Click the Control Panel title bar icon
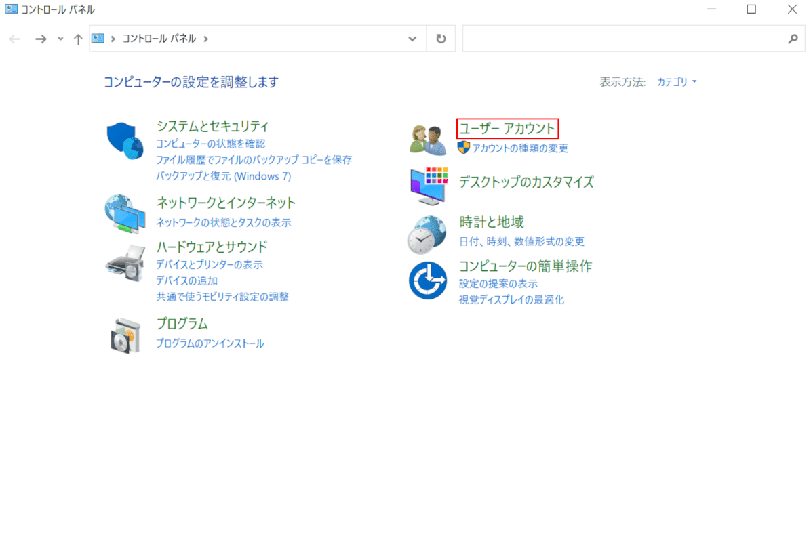This screenshot has width=811, height=542. pos(11,9)
